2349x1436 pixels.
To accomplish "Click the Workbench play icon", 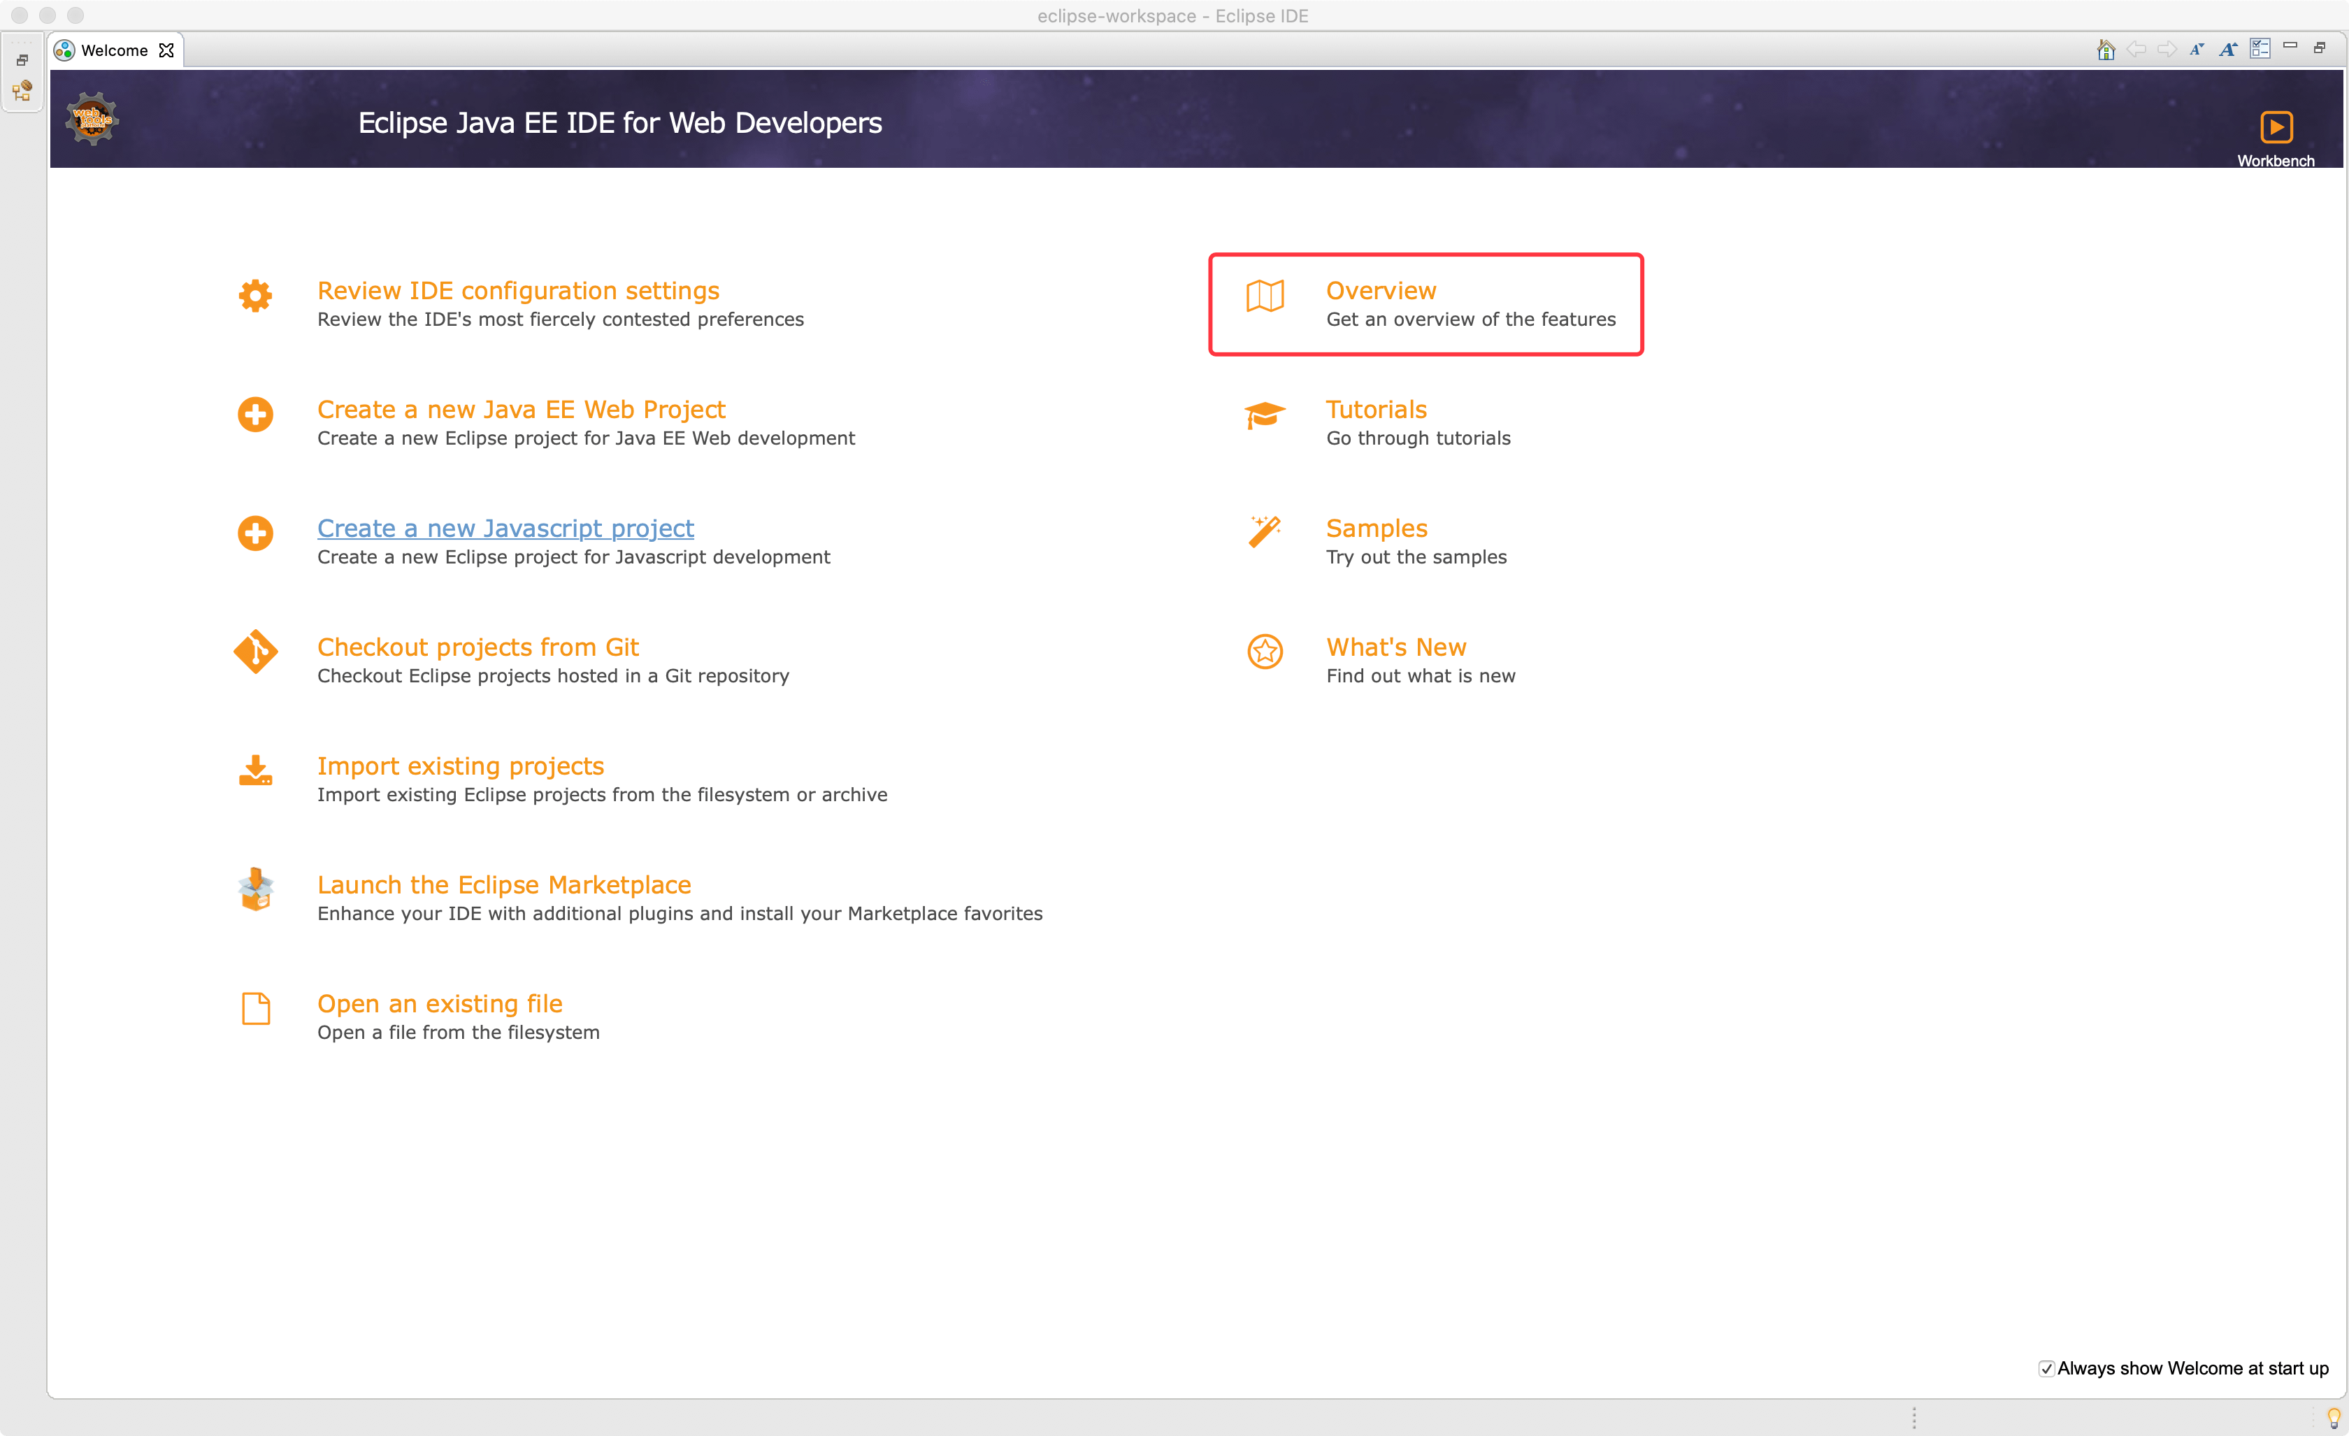I will pos(2276,127).
